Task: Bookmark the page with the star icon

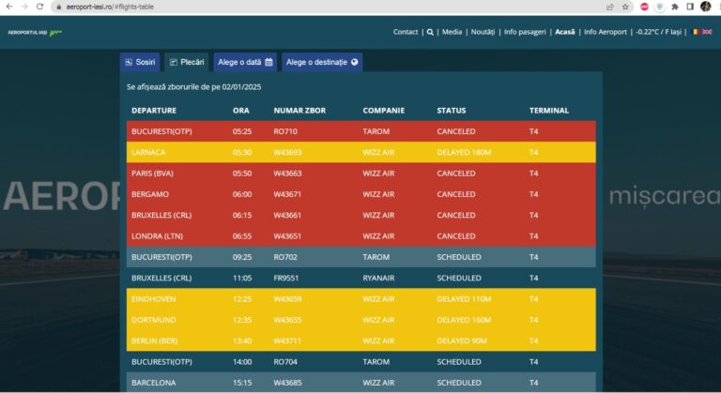Action: 625,7
